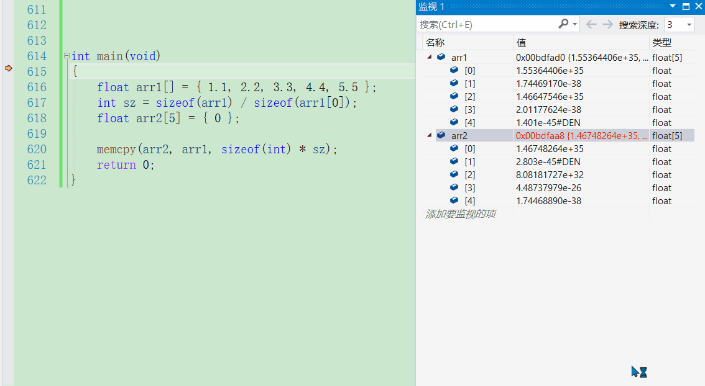This screenshot has width=705, height=386.
Task: Select value 8.08181727e+32 in watch list
Action: click(x=550, y=174)
